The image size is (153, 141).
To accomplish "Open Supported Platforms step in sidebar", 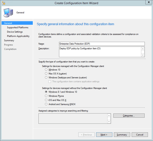I will point(18,27).
